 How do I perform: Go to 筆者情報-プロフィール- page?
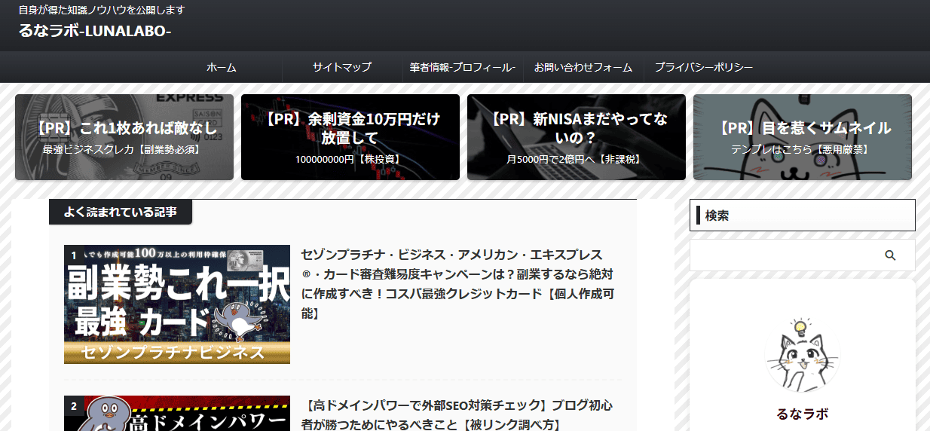(x=462, y=67)
